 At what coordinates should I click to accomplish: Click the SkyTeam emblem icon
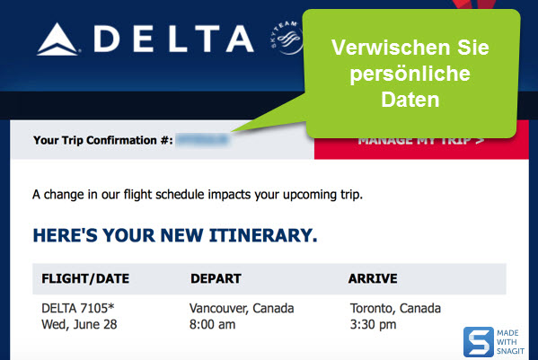(x=287, y=38)
